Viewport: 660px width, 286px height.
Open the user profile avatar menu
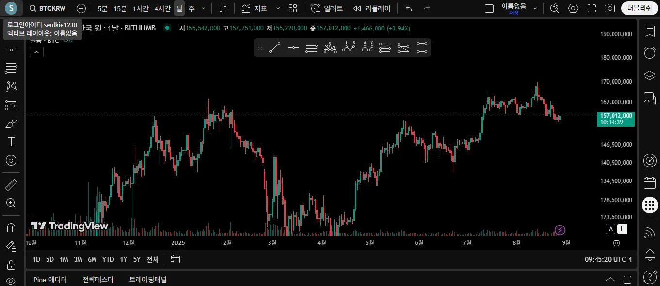[11, 8]
